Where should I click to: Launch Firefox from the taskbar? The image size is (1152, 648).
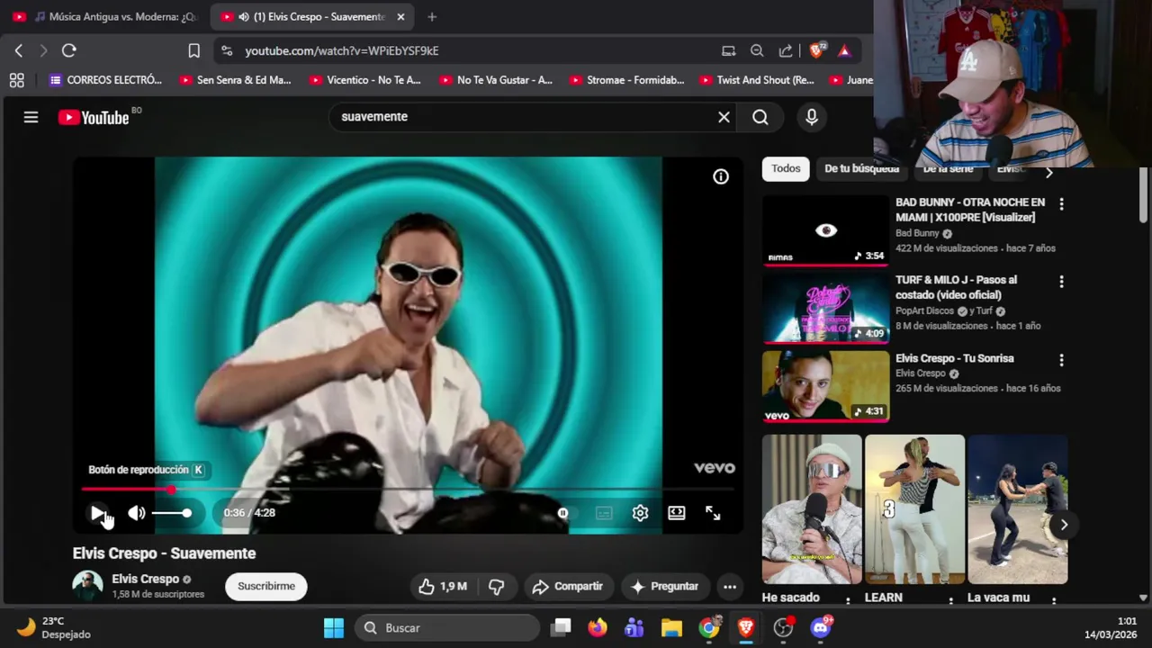click(x=598, y=628)
